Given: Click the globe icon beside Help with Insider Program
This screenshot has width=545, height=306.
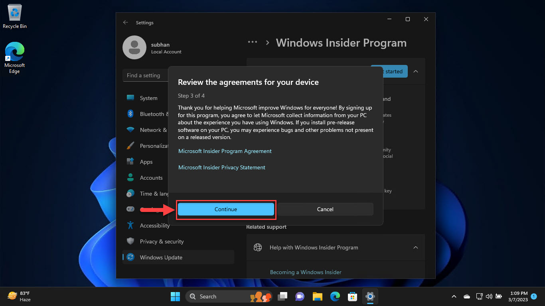Looking at the screenshot, I should pyautogui.click(x=258, y=247).
